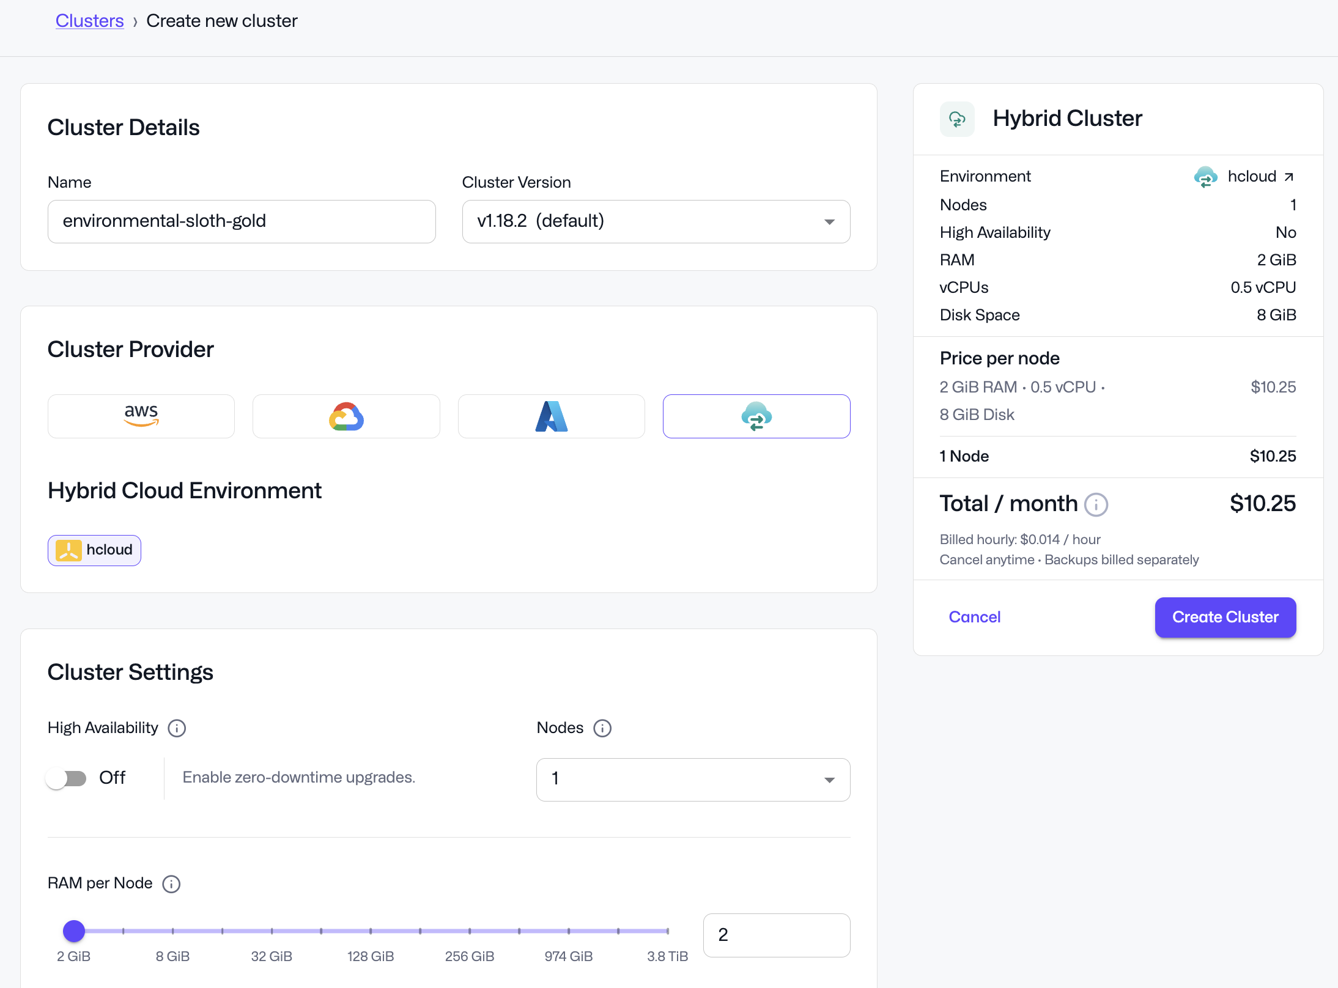Go to the Clusters breadcrumb link
Screen dimensions: 1338x988
pyautogui.click(x=89, y=21)
